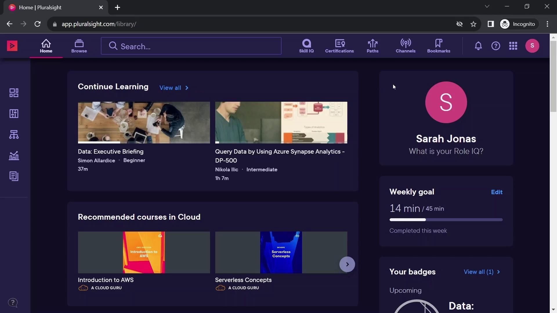Open the S profile avatar menu in header
This screenshot has height=313, width=557.
coord(532,46)
